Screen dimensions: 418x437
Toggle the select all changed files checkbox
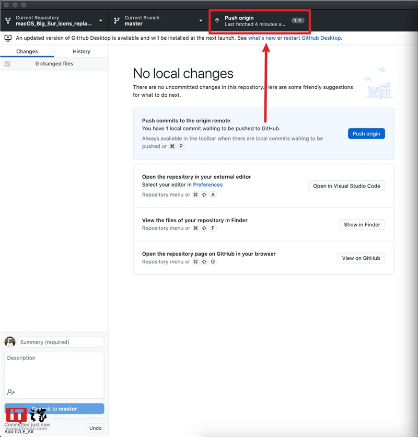(x=7, y=64)
